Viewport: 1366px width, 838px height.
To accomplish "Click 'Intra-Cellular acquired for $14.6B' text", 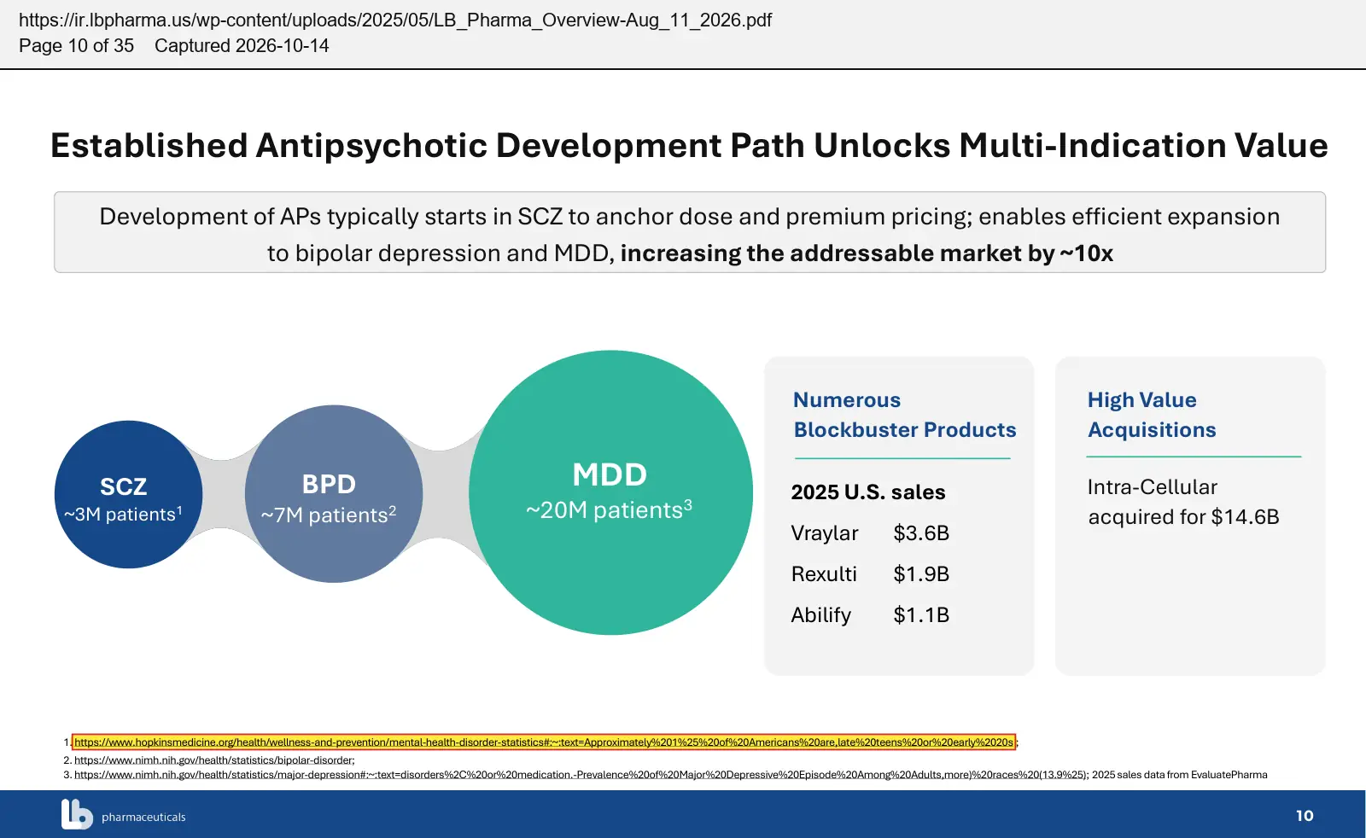I will click(x=1183, y=502).
